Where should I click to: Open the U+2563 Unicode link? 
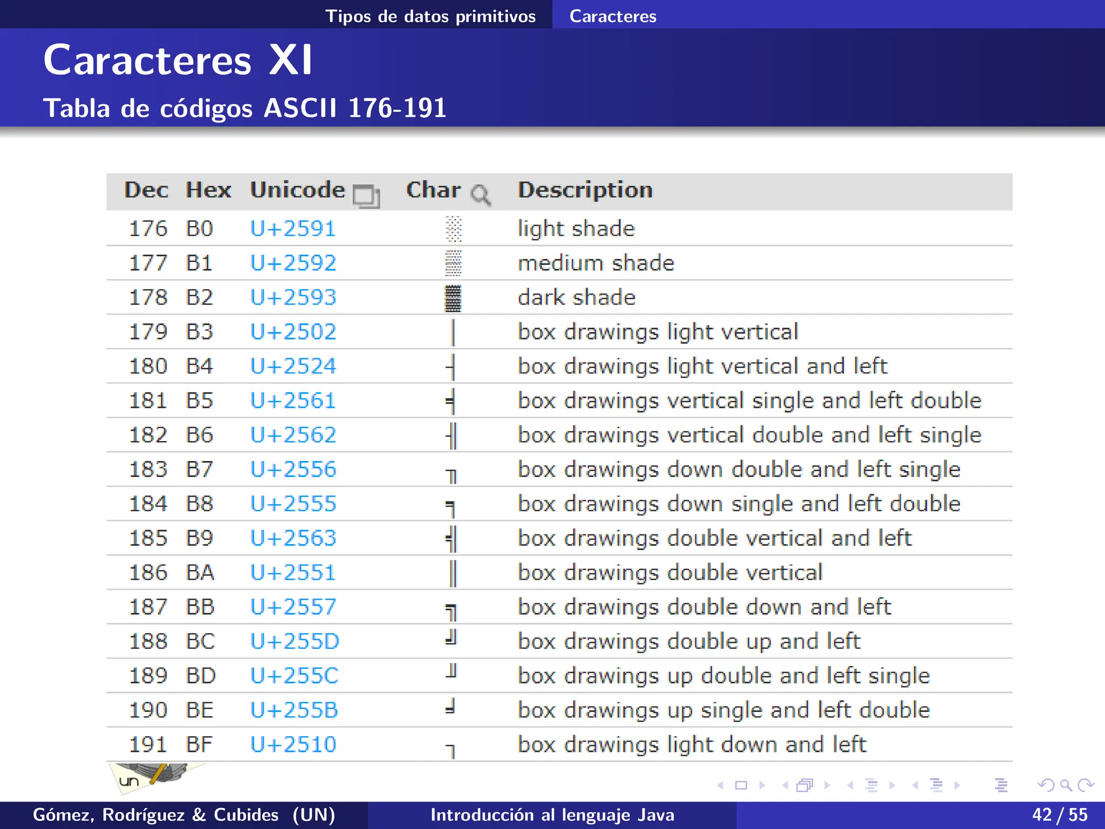(293, 538)
